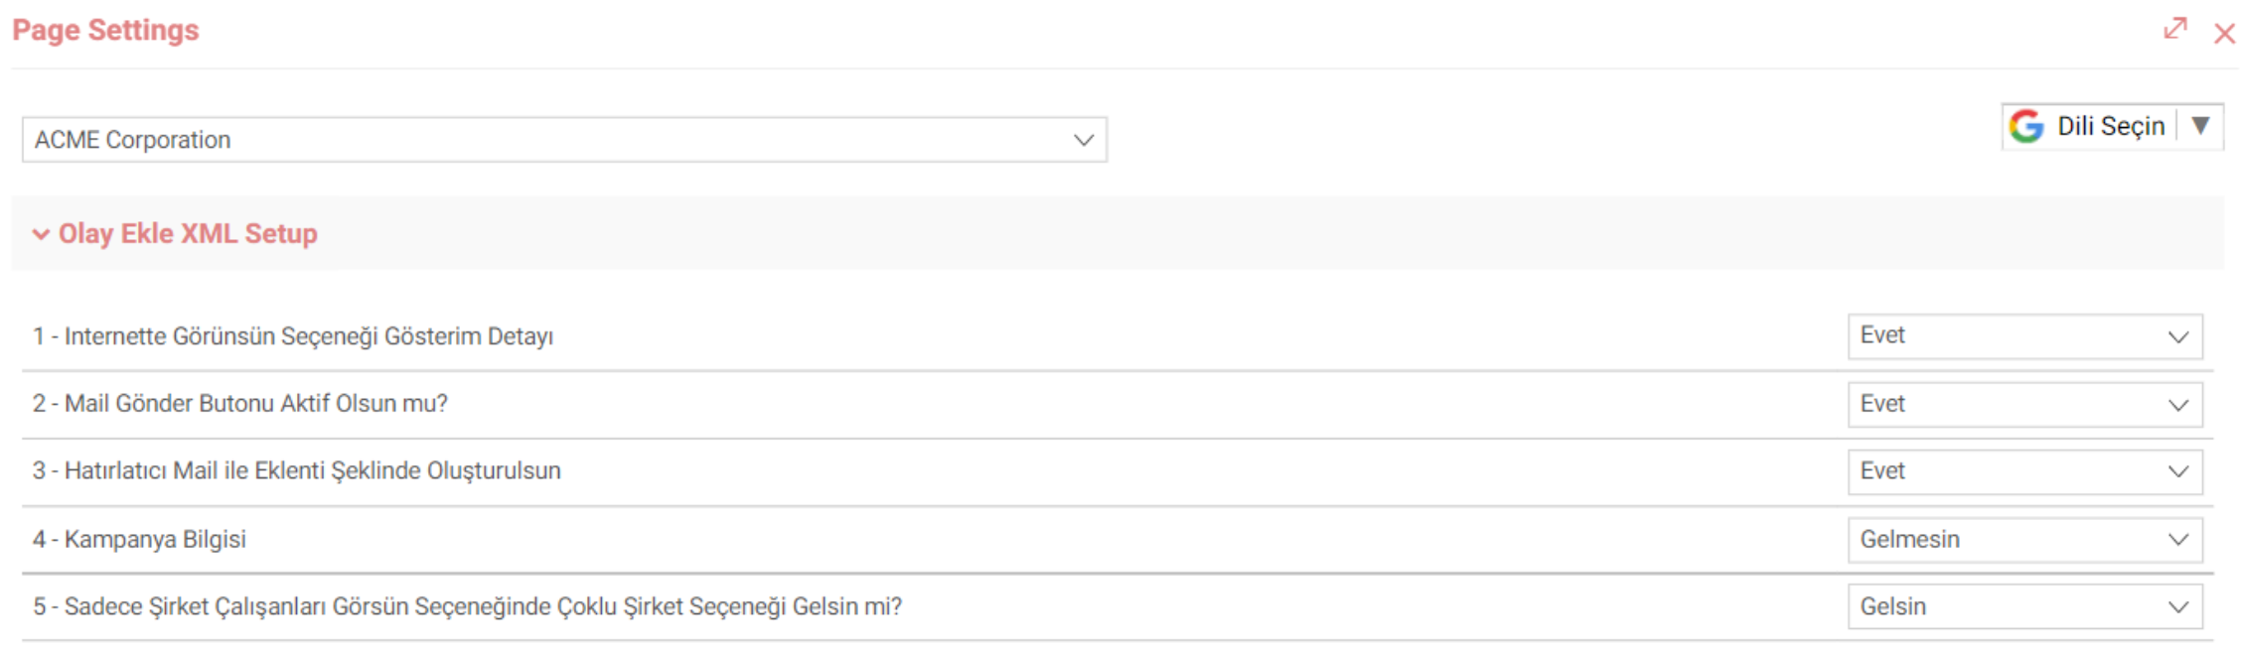
Task: Select row 2 Mail Gönder Butonu label
Action: tap(240, 403)
